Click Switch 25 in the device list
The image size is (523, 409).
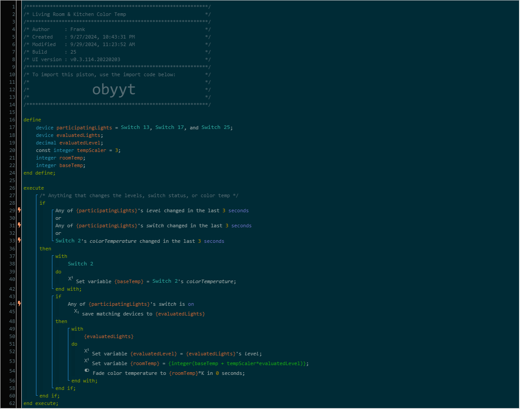click(x=216, y=128)
